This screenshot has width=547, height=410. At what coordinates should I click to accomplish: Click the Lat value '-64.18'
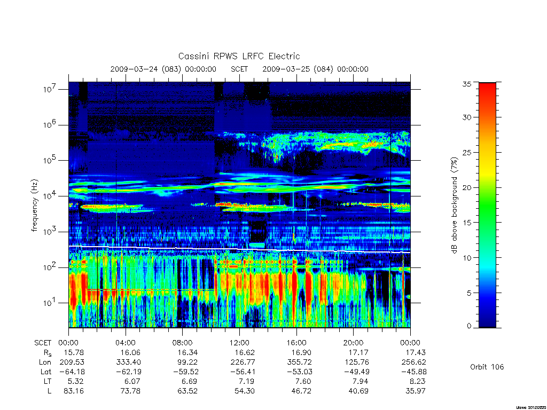(x=72, y=372)
